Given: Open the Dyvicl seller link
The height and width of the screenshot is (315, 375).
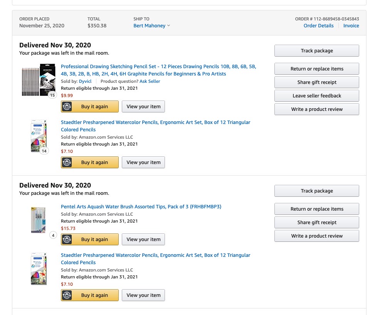Looking at the screenshot, I should click(85, 81).
